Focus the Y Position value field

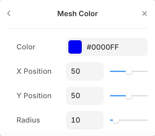85,96
